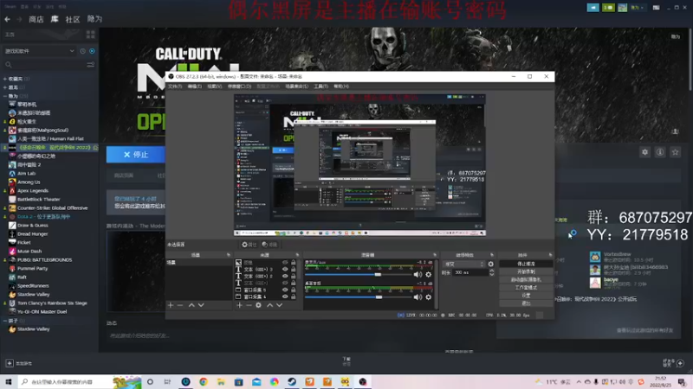Open the OBS 帮助(H) menu
The image size is (693, 389).
point(341,86)
